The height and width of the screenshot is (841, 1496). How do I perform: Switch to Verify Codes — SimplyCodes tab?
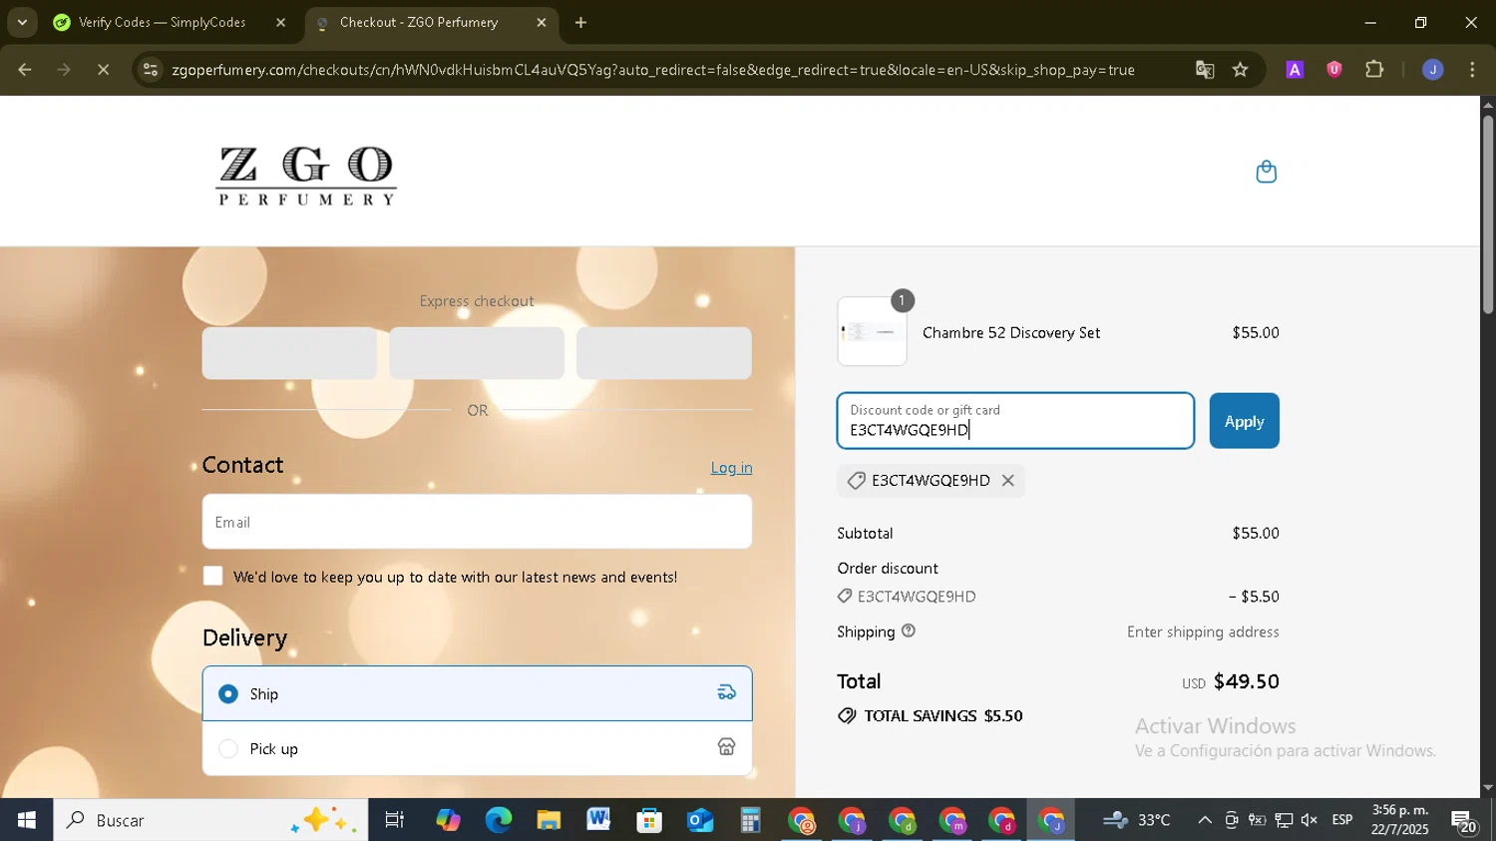coord(171,23)
